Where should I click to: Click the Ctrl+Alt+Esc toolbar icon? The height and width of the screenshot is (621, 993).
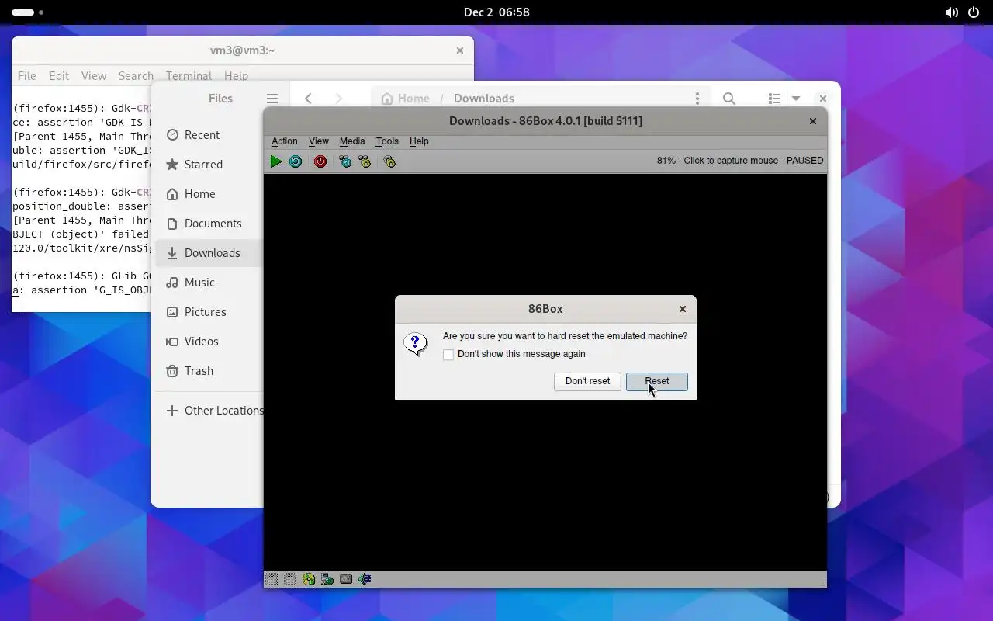tap(365, 161)
